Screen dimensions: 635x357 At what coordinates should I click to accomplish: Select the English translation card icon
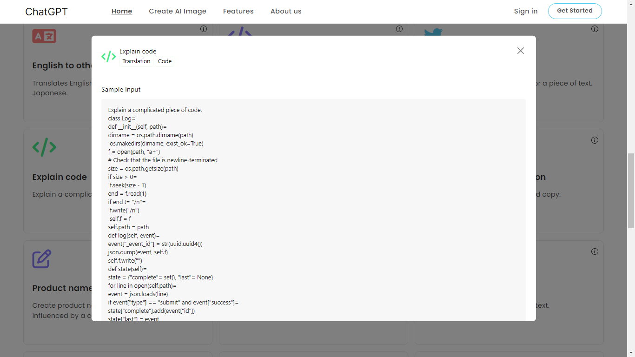pyautogui.click(x=44, y=35)
